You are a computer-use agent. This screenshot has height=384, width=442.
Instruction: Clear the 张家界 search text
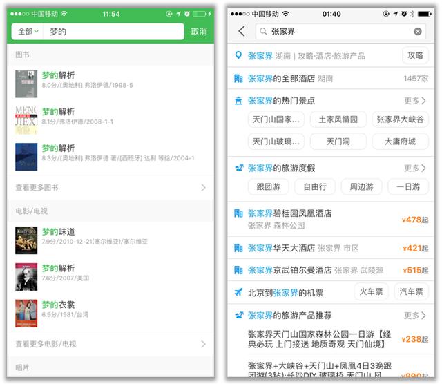(x=418, y=31)
